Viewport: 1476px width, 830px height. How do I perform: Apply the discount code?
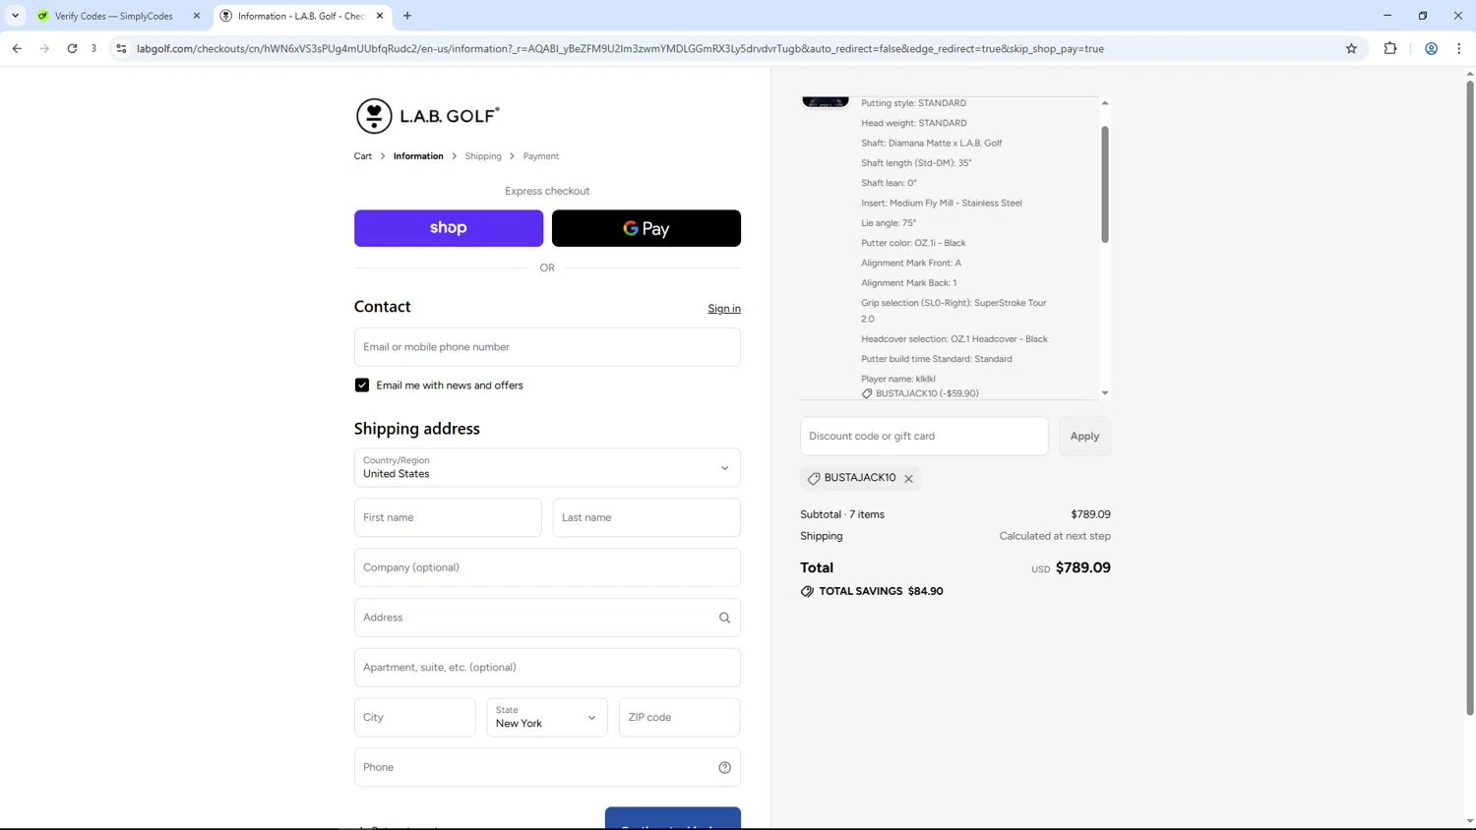pos(1084,437)
